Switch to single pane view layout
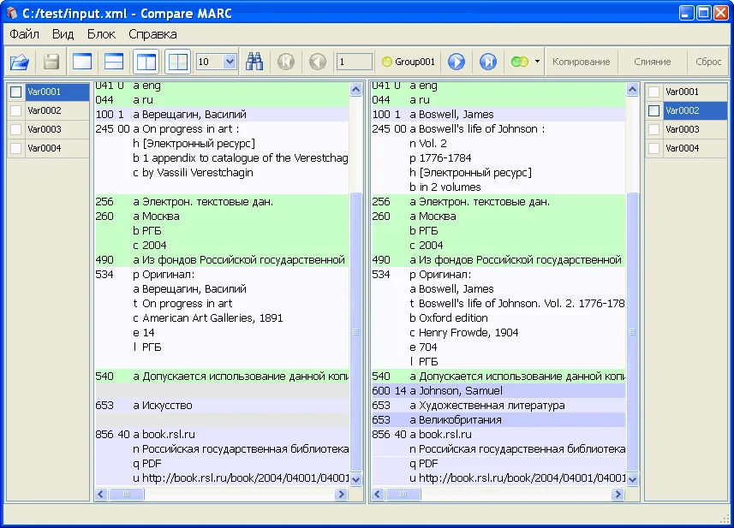Image resolution: width=734 pixels, height=528 pixels. (x=82, y=62)
